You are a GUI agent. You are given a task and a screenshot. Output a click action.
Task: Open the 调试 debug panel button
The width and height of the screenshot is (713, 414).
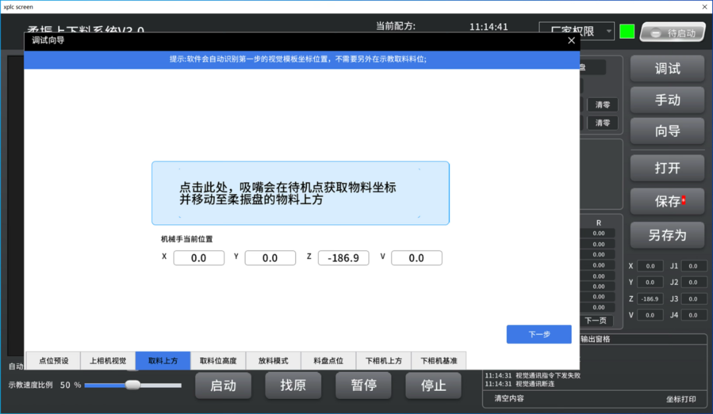[x=667, y=69]
